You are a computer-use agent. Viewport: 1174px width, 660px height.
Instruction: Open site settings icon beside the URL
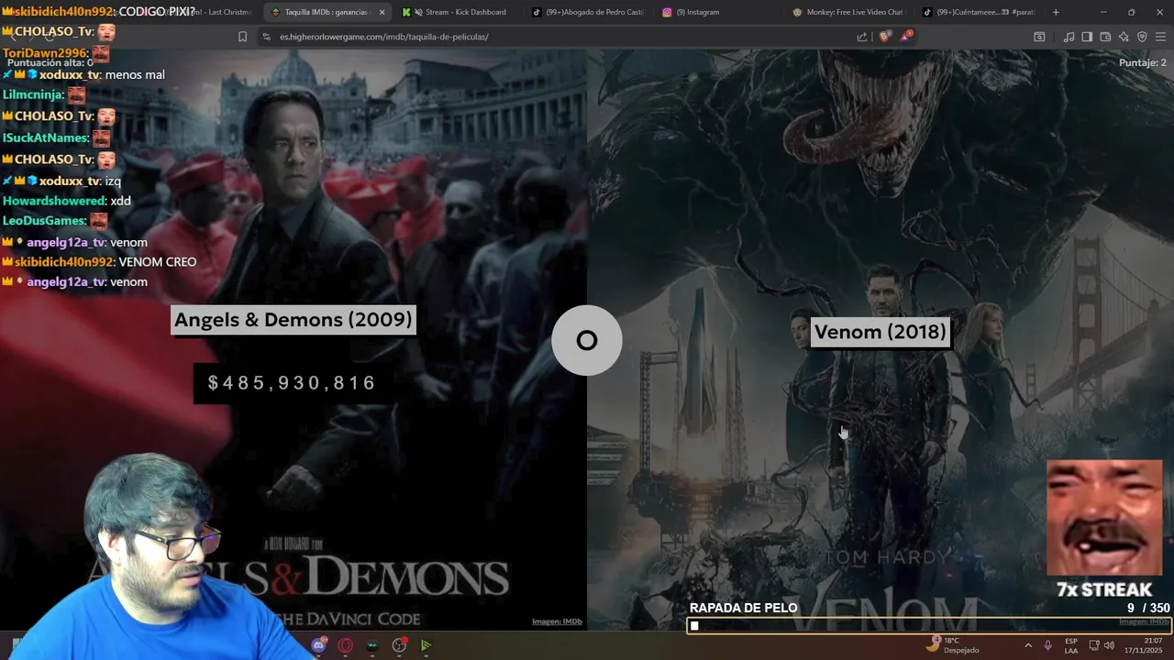pos(266,37)
